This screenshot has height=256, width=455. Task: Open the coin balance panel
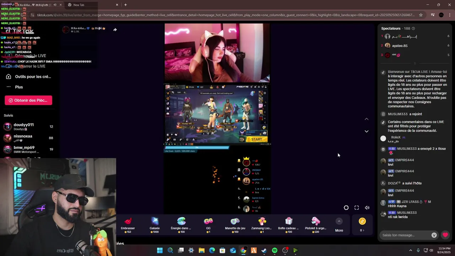(362, 225)
